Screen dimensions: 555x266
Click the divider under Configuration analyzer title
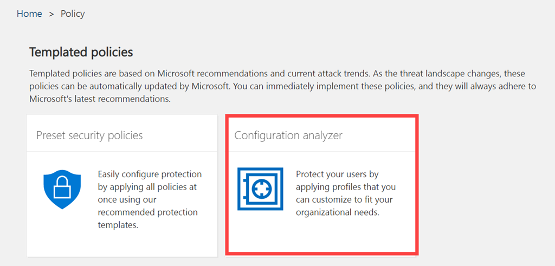pyautogui.click(x=322, y=152)
